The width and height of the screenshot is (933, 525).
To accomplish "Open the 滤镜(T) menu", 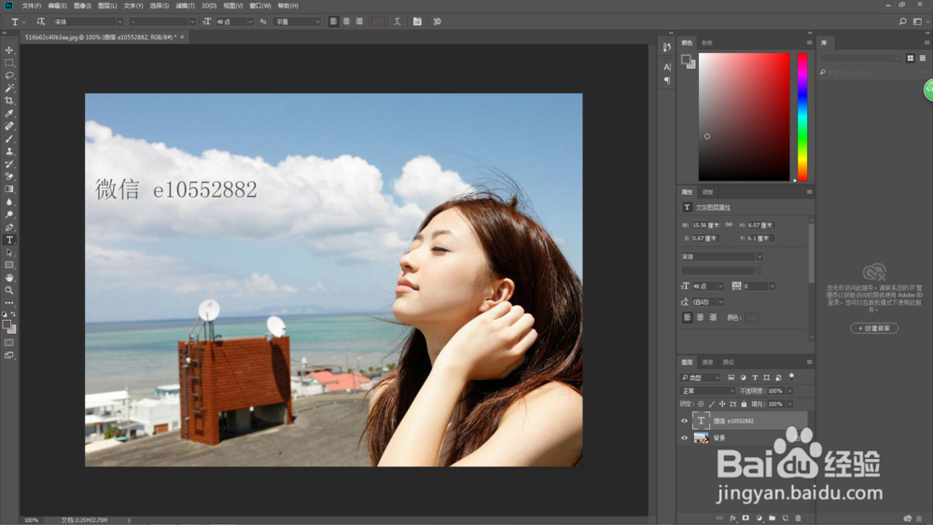I will tap(185, 6).
